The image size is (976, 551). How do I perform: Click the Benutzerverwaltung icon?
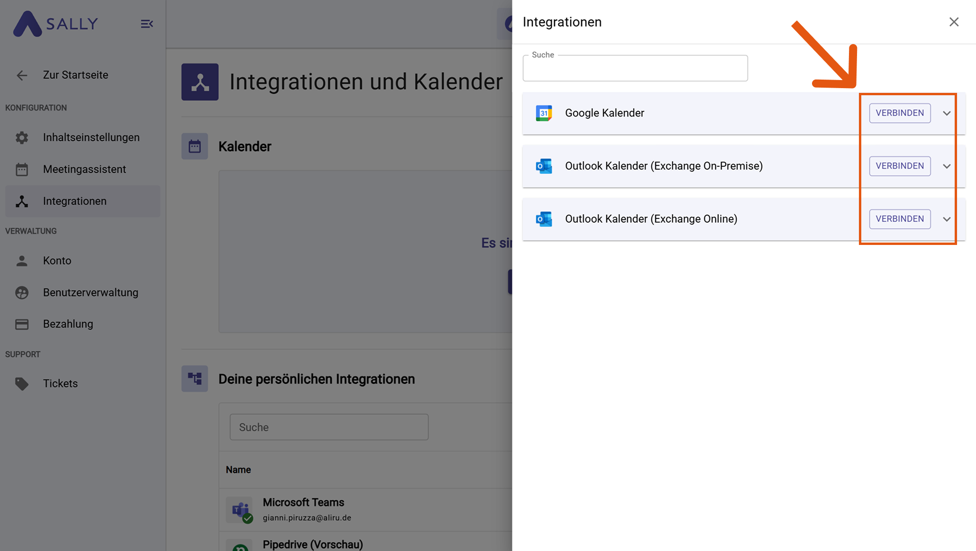click(22, 292)
